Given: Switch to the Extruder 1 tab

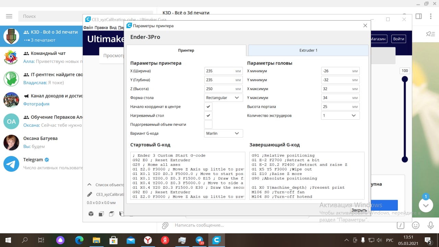Looking at the screenshot, I should click(308, 50).
